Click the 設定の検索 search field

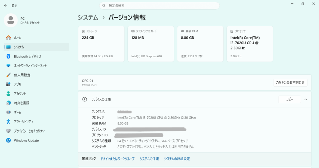point(159,6)
